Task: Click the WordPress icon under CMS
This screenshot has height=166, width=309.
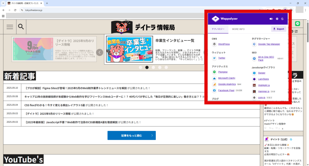Action: coord(214,44)
